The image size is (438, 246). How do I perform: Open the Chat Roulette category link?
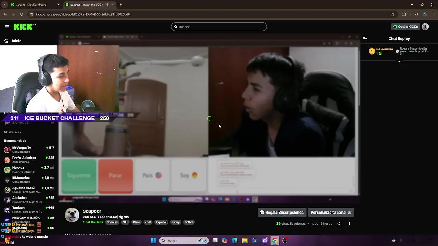point(93,222)
